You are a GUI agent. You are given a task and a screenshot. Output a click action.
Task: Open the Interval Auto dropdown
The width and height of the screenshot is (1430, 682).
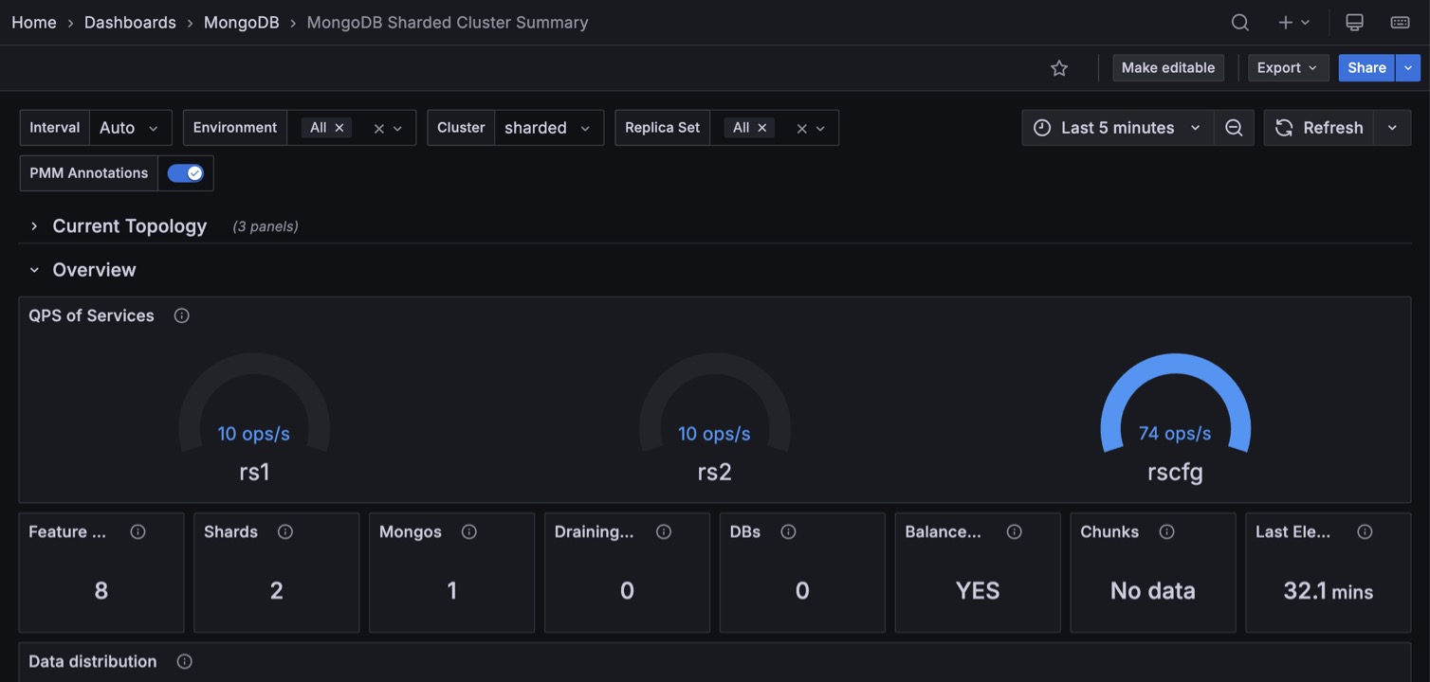pyautogui.click(x=130, y=128)
